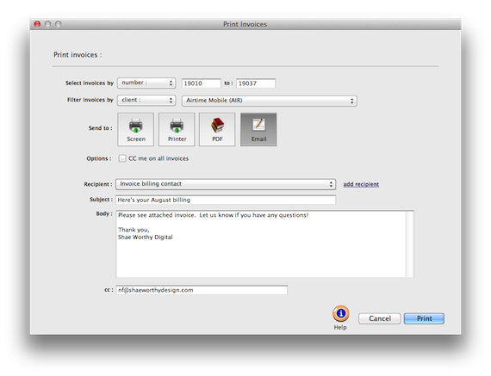Screen dimensions: 491x376
Task: Open the Recipient Invoice billing contact dropdown
Action: tap(226, 184)
